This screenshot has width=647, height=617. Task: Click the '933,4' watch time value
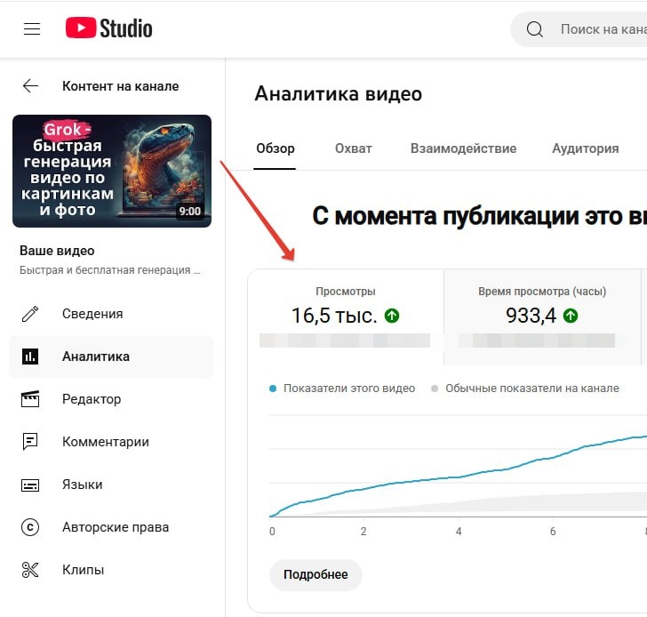531,316
